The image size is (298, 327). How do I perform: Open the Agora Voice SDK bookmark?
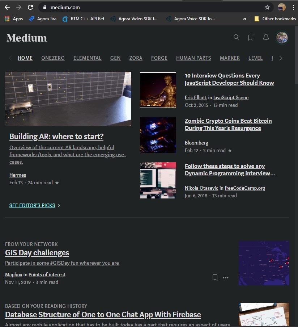[190, 19]
